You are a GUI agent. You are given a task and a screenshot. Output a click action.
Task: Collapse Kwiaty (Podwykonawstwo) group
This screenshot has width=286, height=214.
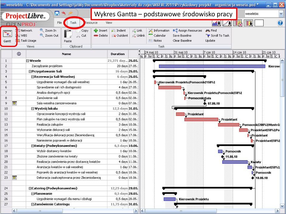[x=33, y=146]
